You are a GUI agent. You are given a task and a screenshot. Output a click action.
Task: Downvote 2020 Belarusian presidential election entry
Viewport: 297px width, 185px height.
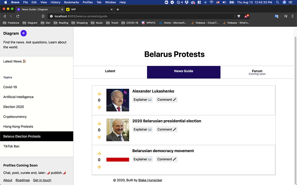(x=99, y=137)
